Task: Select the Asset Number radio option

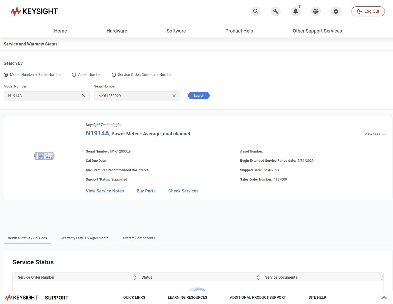Action: [x=74, y=75]
